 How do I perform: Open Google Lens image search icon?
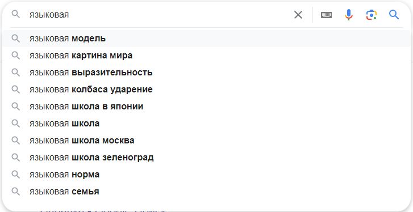click(371, 15)
